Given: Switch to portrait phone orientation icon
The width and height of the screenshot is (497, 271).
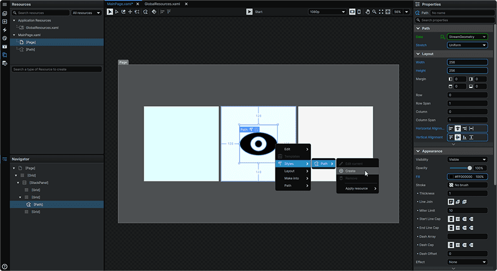Looking at the screenshot, I should coord(359,12).
